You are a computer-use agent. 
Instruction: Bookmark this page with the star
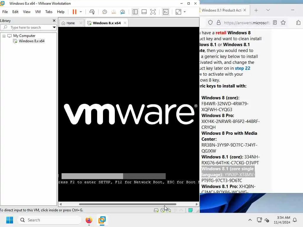tap(283, 22)
